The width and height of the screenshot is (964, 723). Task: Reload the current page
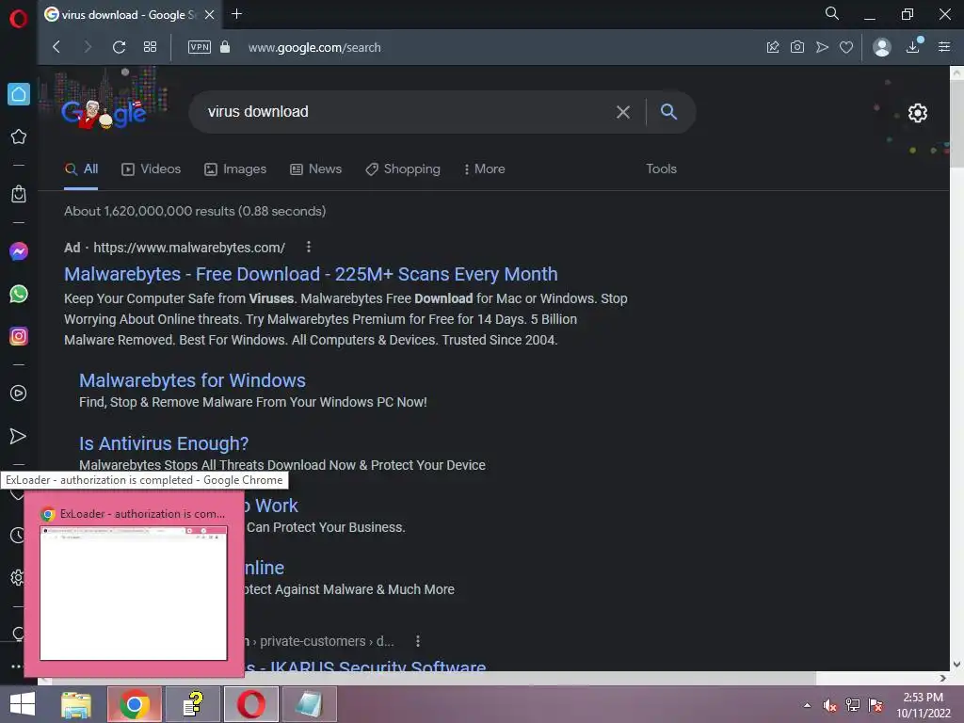point(120,47)
